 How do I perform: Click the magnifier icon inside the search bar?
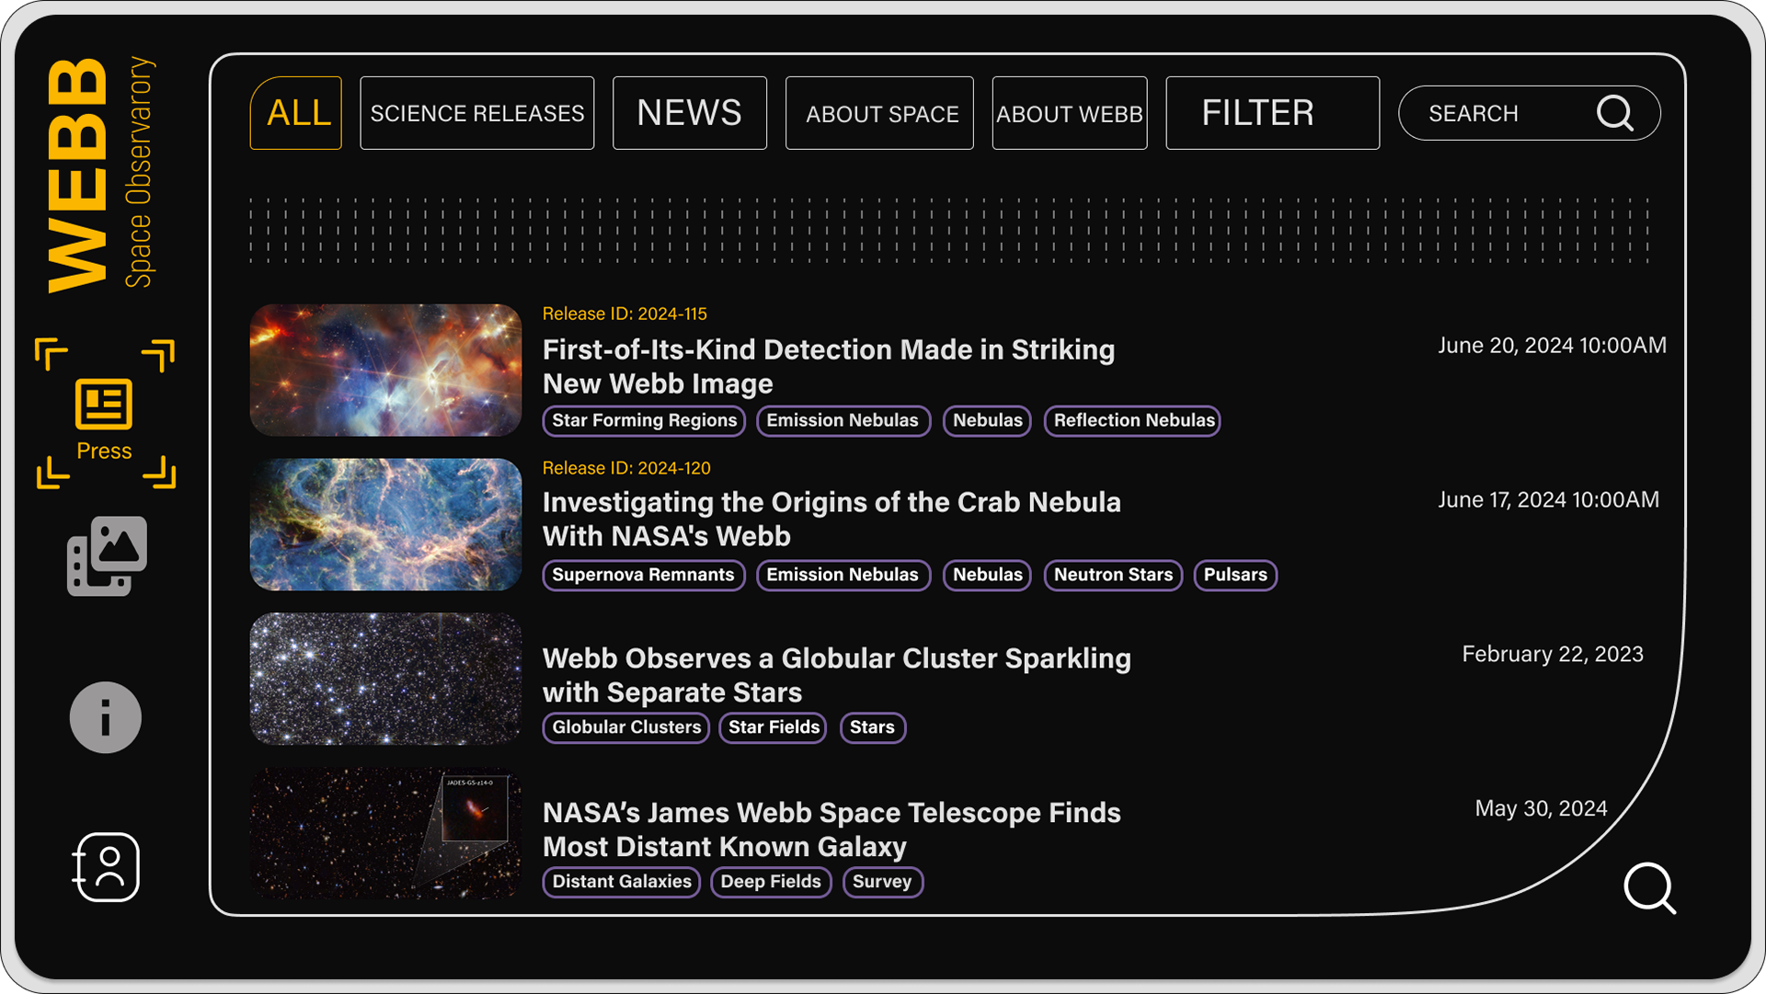[1615, 113]
